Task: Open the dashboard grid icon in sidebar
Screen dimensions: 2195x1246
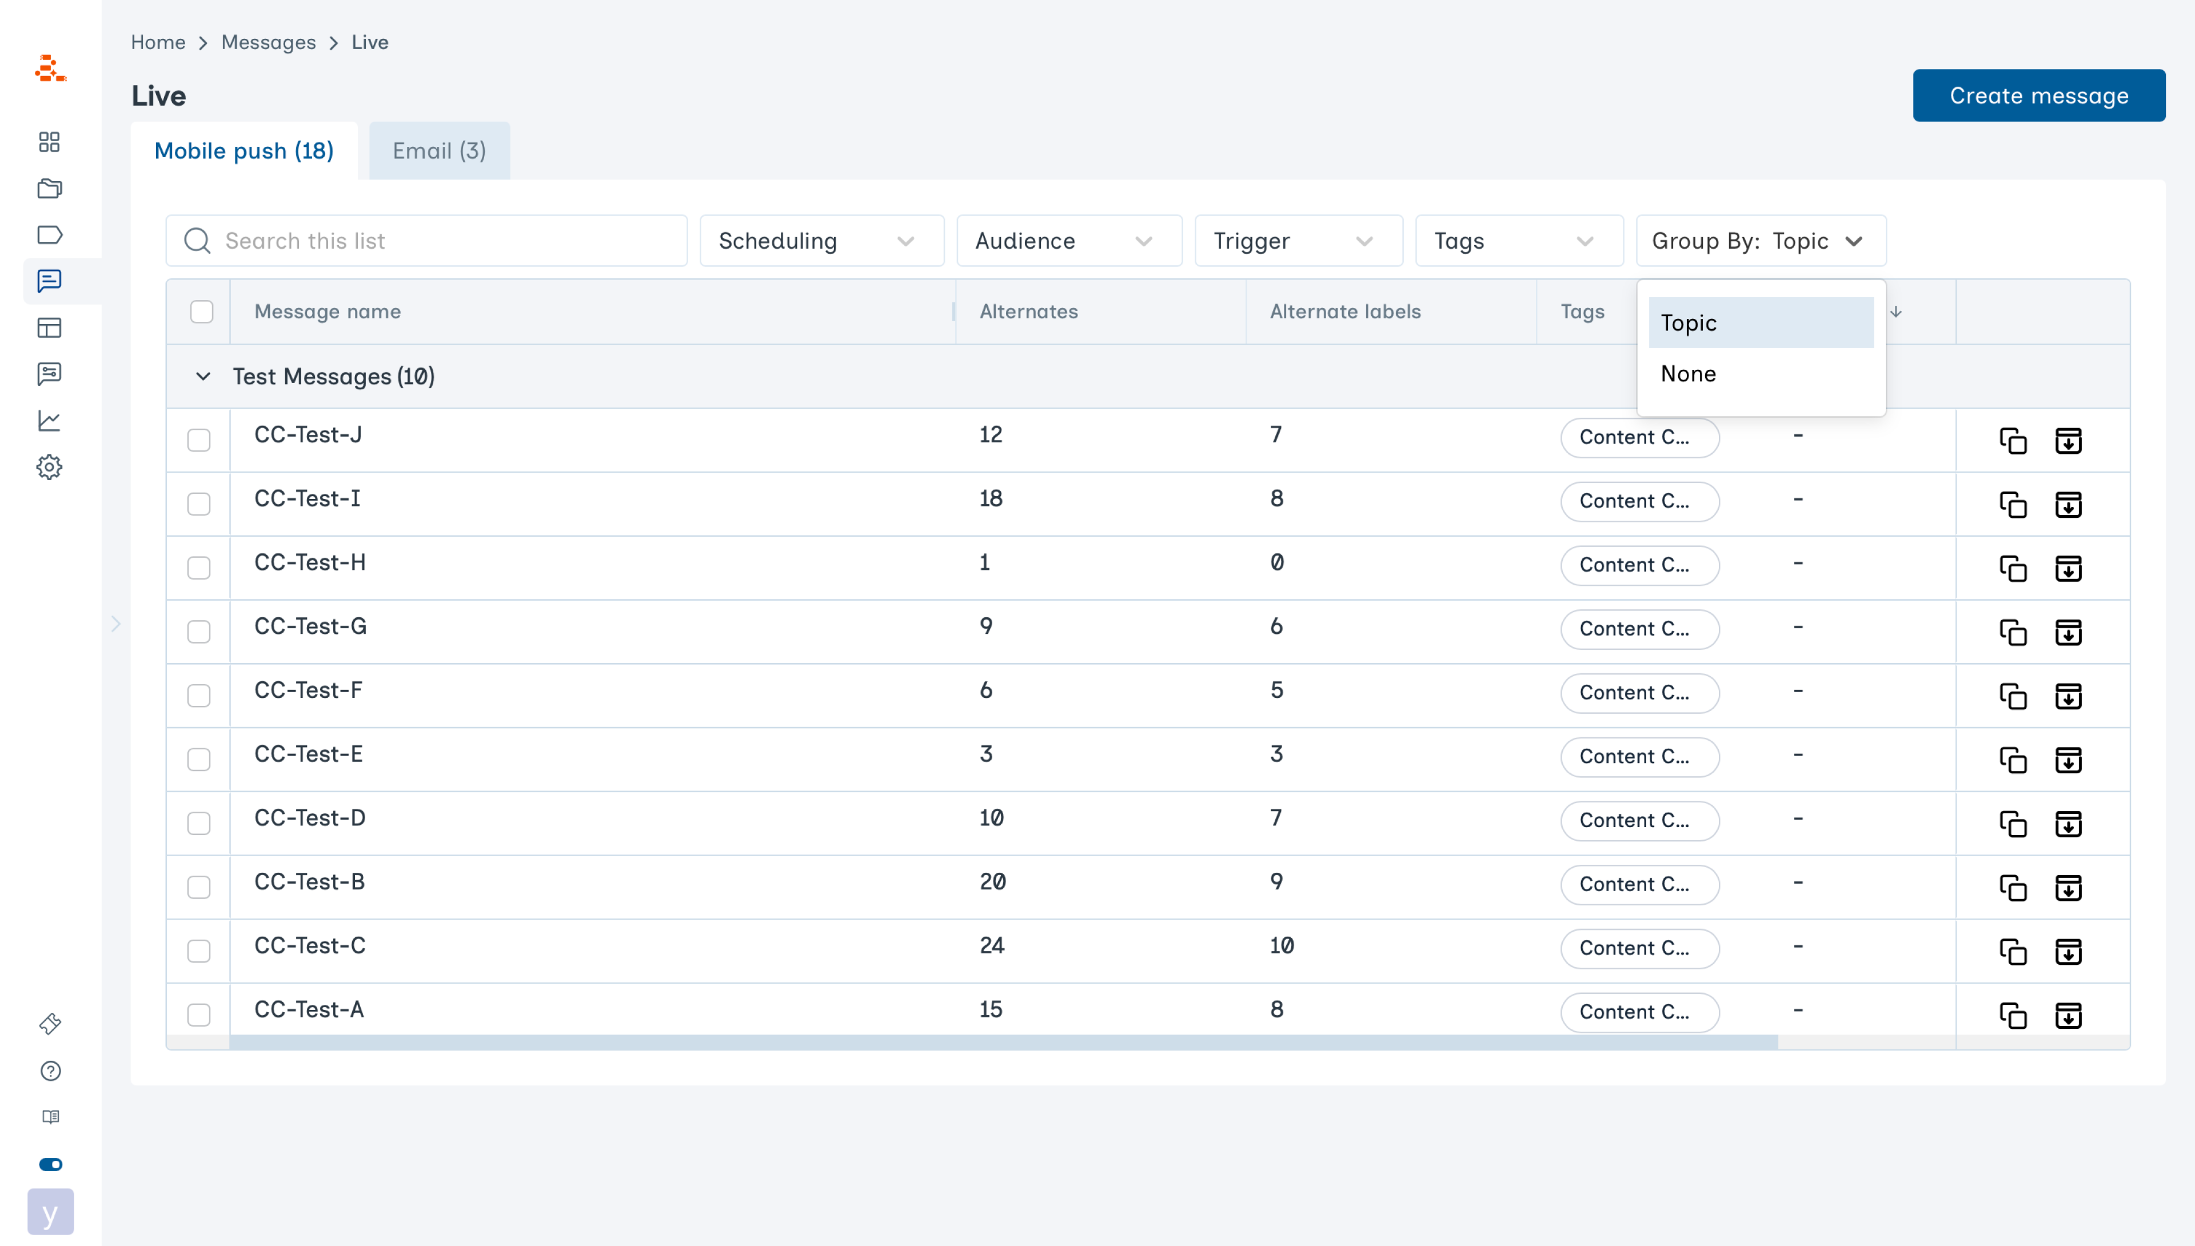Action: [x=50, y=142]
